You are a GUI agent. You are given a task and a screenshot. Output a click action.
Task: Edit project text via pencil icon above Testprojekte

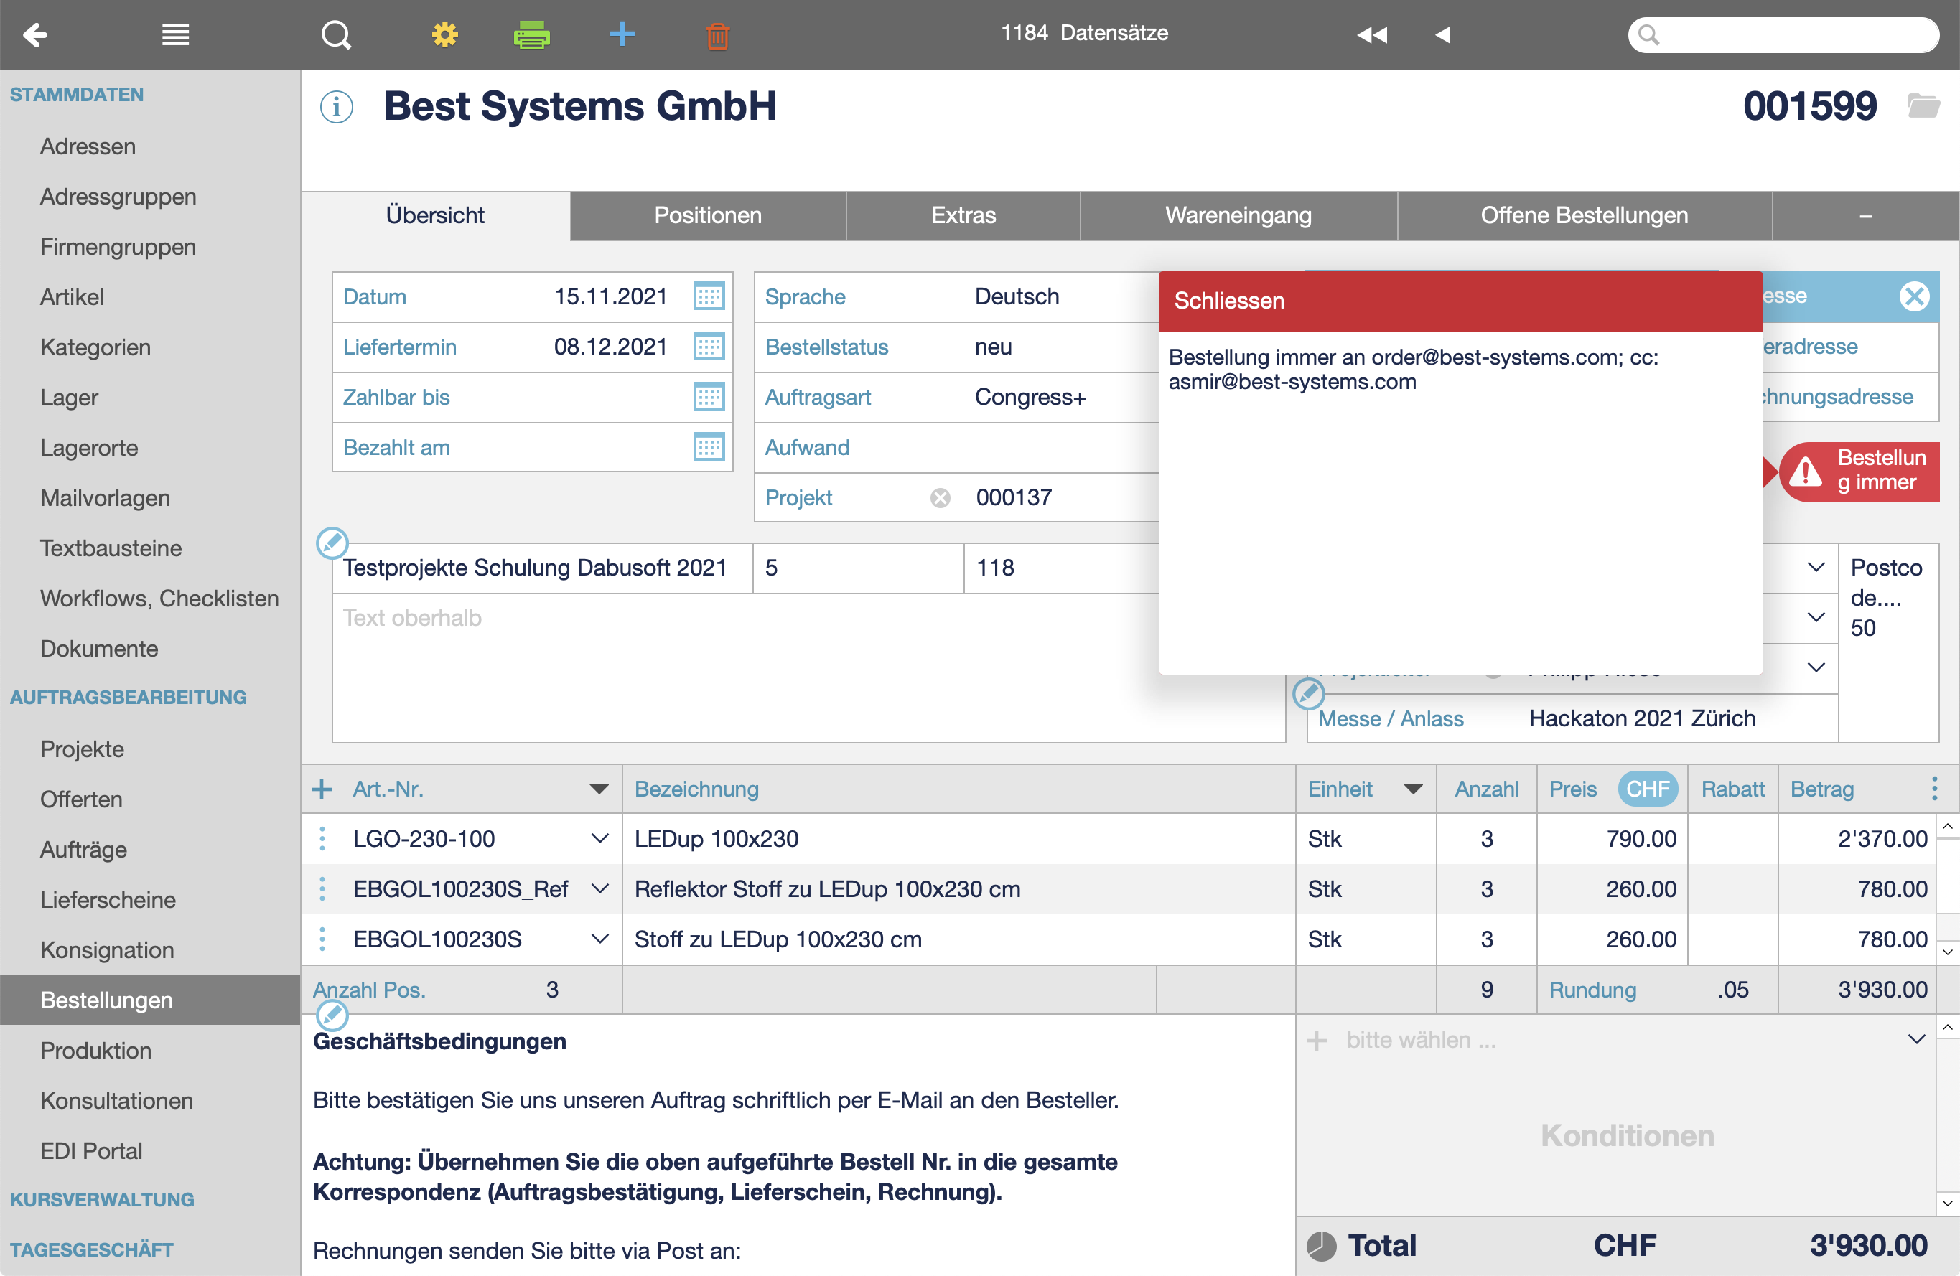coord(332,543)
